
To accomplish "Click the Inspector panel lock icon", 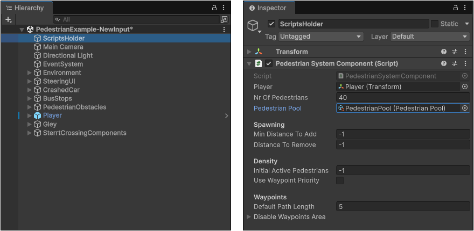I will point(456,8).
